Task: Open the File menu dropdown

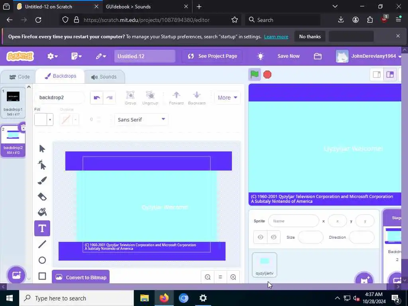Action: click(76, 56)
